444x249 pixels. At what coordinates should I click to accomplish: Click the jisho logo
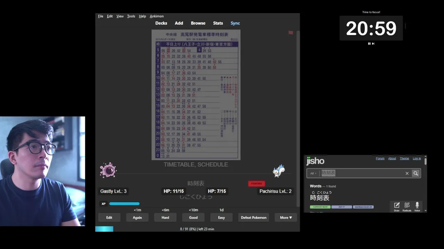point(315,161)
